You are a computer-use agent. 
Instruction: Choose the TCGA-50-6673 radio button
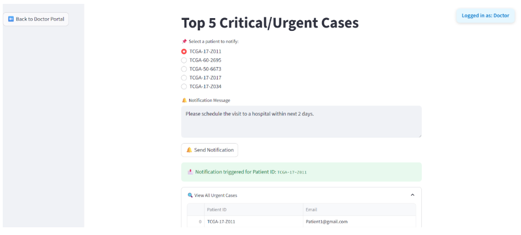(x=184, y=69)
